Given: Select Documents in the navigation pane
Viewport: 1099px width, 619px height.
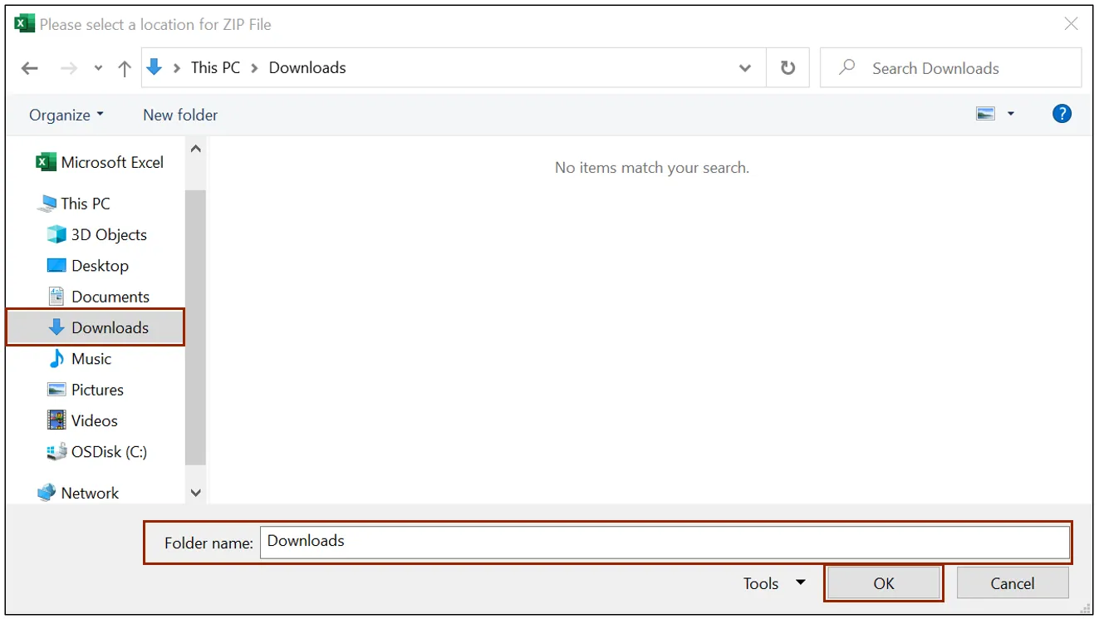Looking at the screenshot, I should (x=110, y=297).
